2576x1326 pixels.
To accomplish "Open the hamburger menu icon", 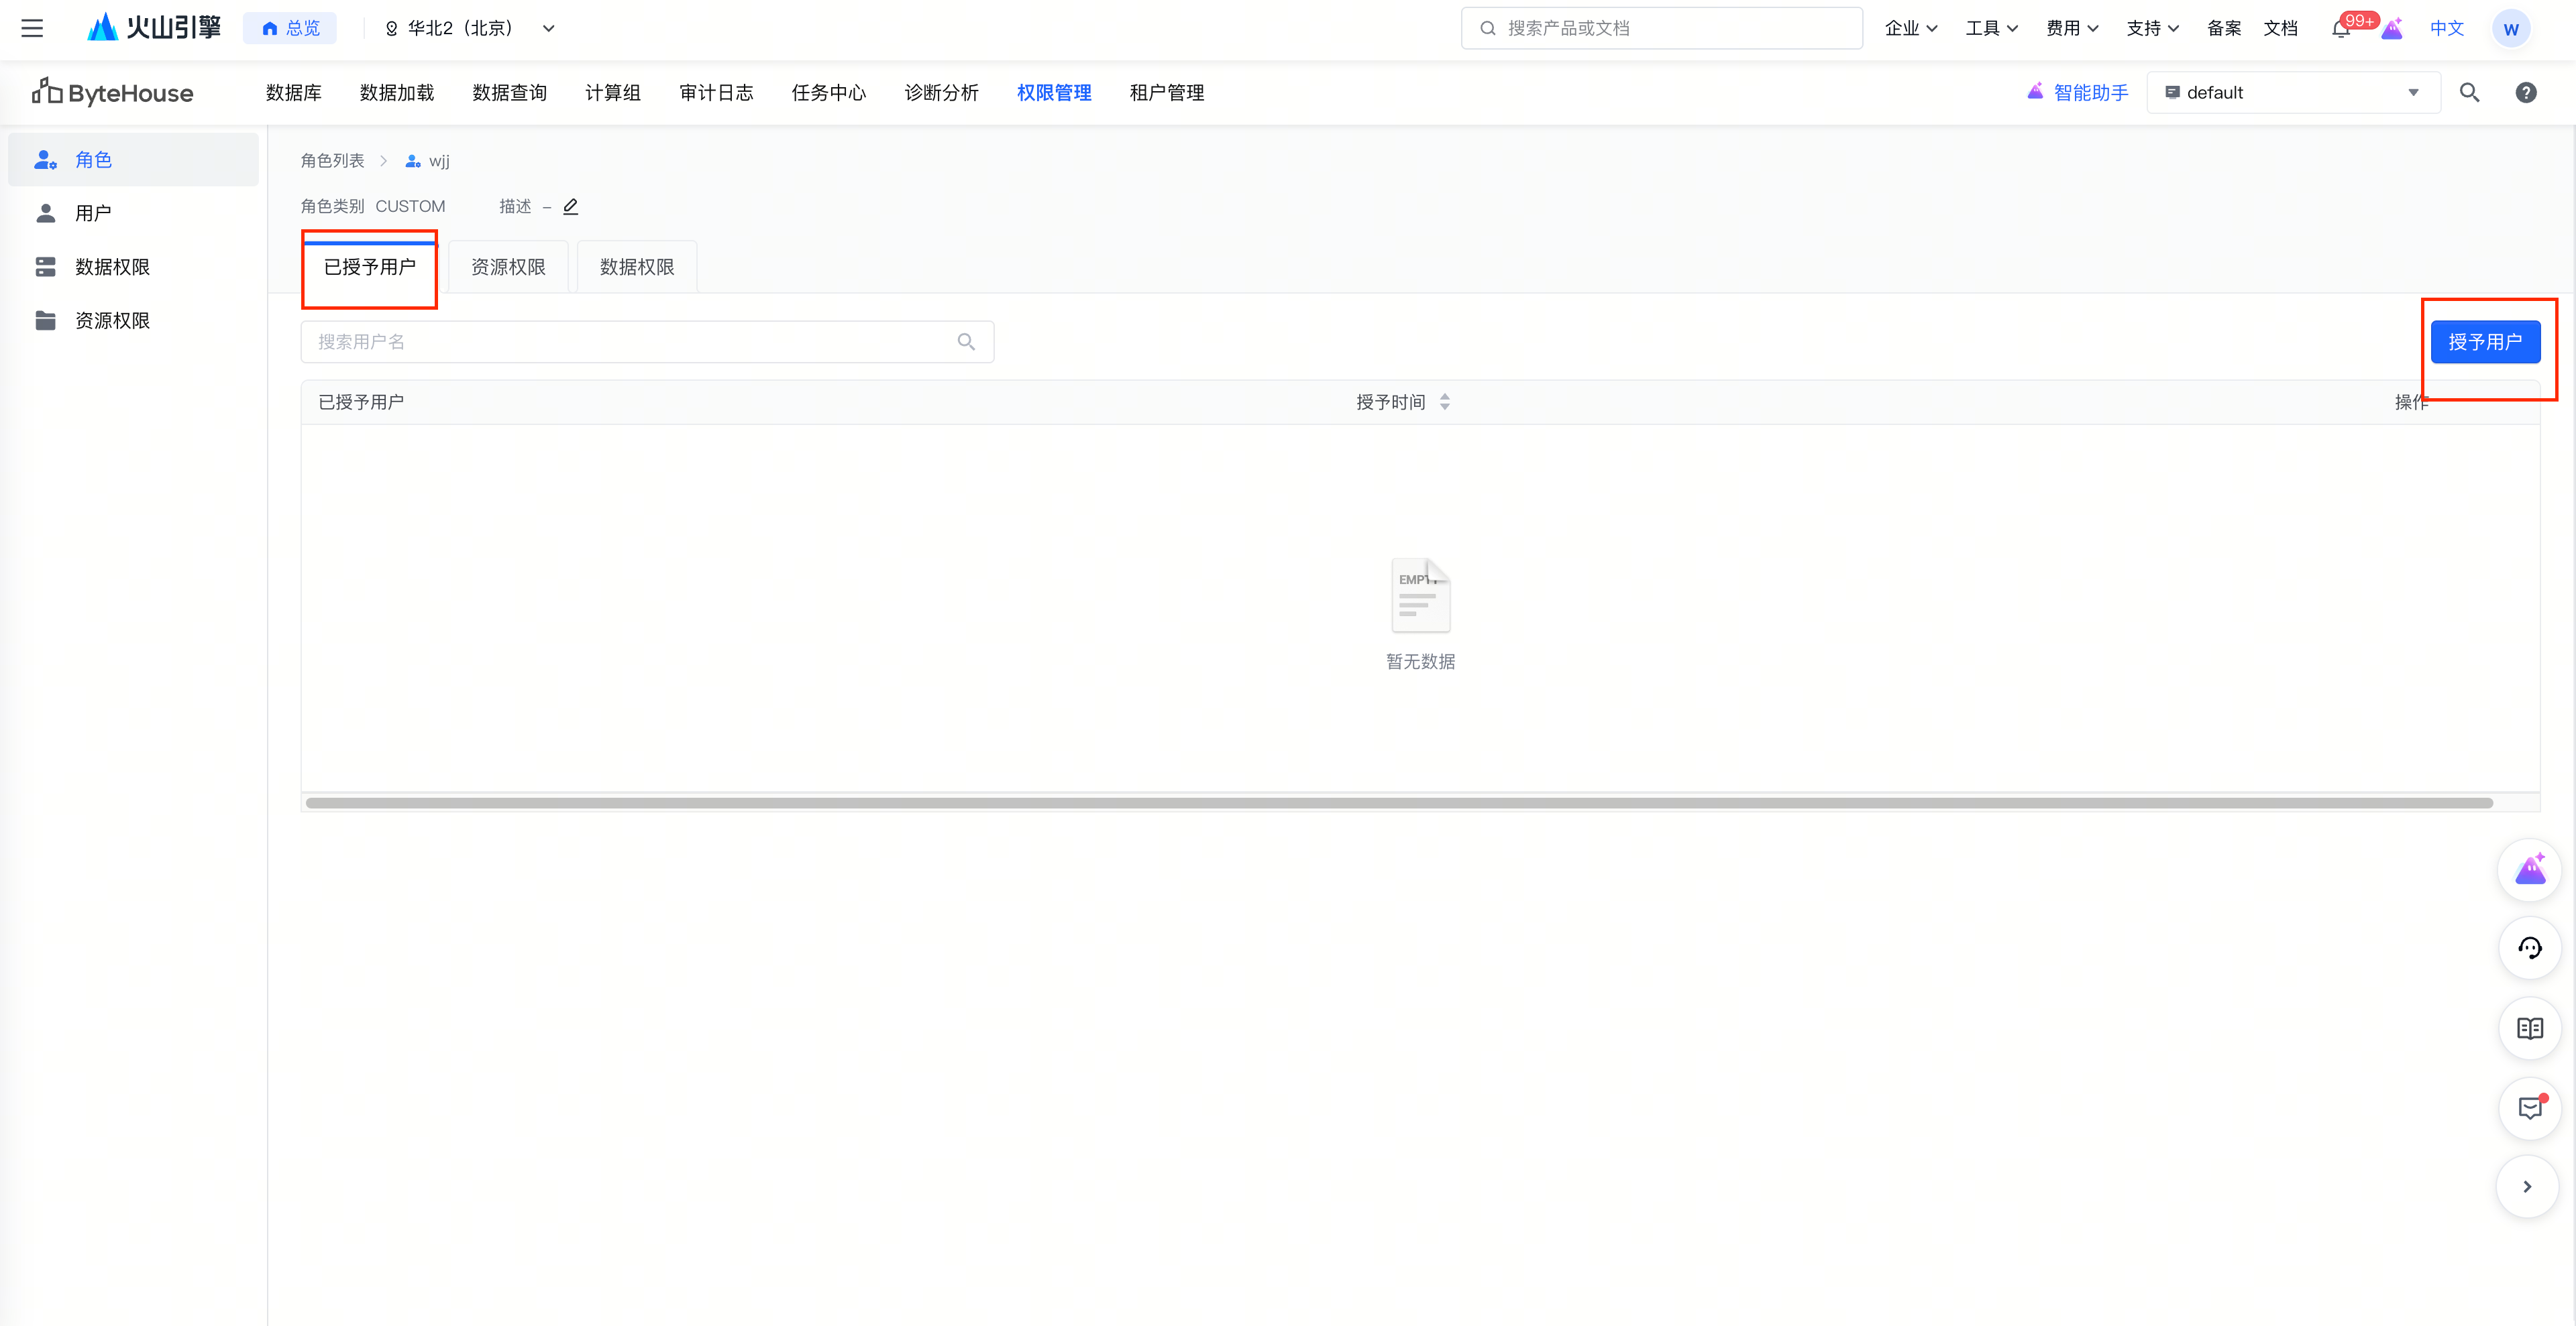I will point(32,28).
